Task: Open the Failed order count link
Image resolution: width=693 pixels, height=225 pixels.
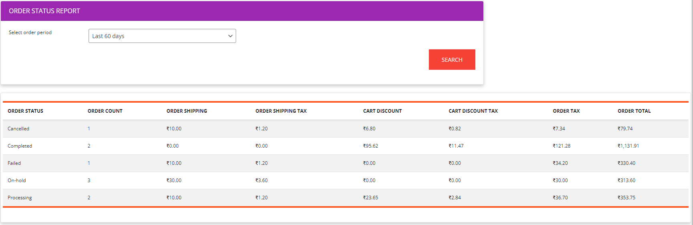Action: (89, 163)
